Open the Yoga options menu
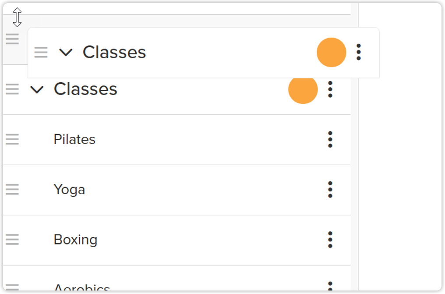Image resolution: width=445 pixels, height=294 pixels. click(x=330, y=190)
